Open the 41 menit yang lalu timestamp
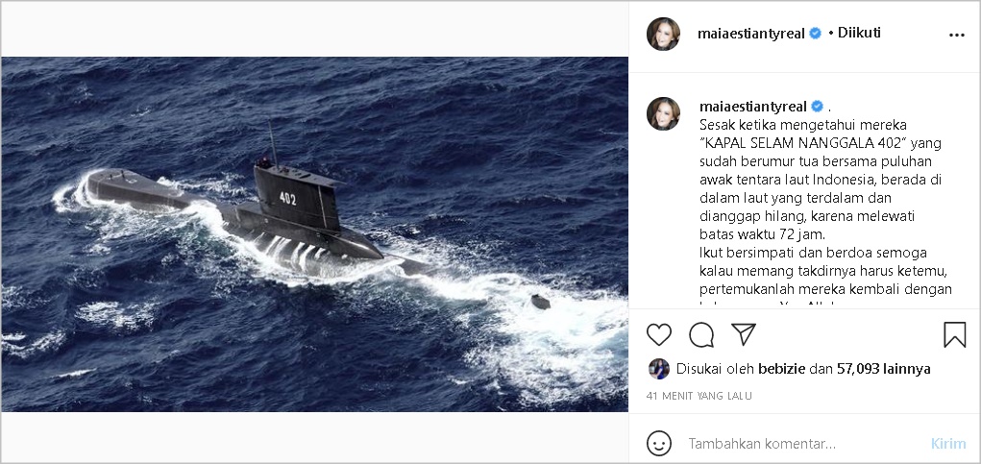Viewport: 981px width, 464px height. 699,396
